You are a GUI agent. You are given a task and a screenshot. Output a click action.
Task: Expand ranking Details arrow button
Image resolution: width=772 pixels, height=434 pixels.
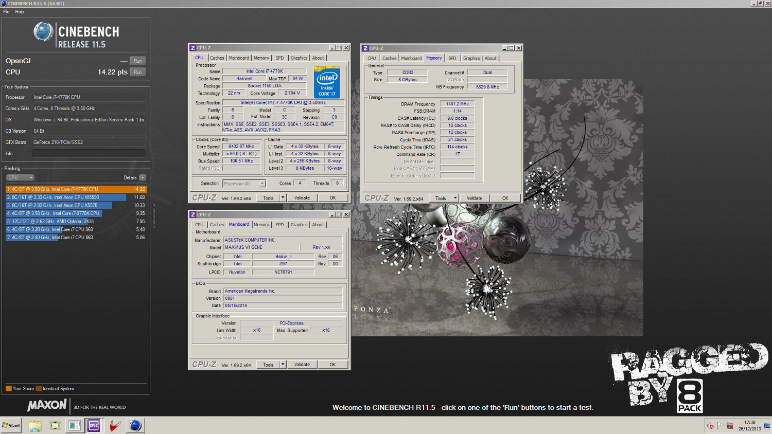tap(143, 177)
